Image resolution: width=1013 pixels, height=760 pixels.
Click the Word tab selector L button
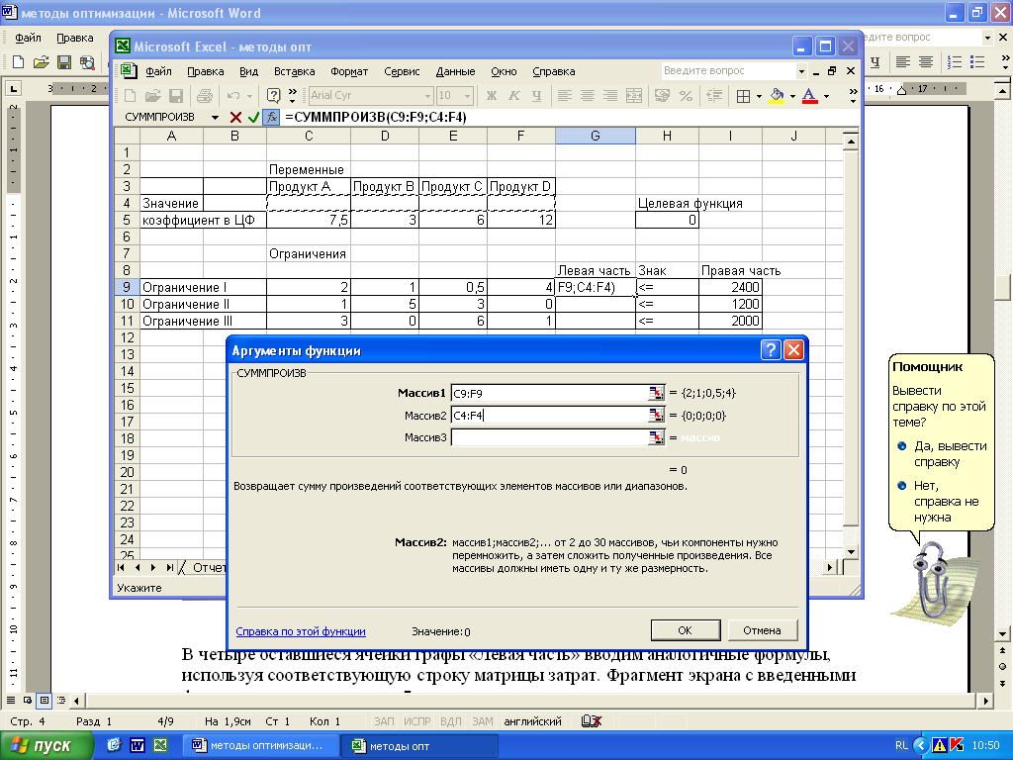[x=12, y=87]
